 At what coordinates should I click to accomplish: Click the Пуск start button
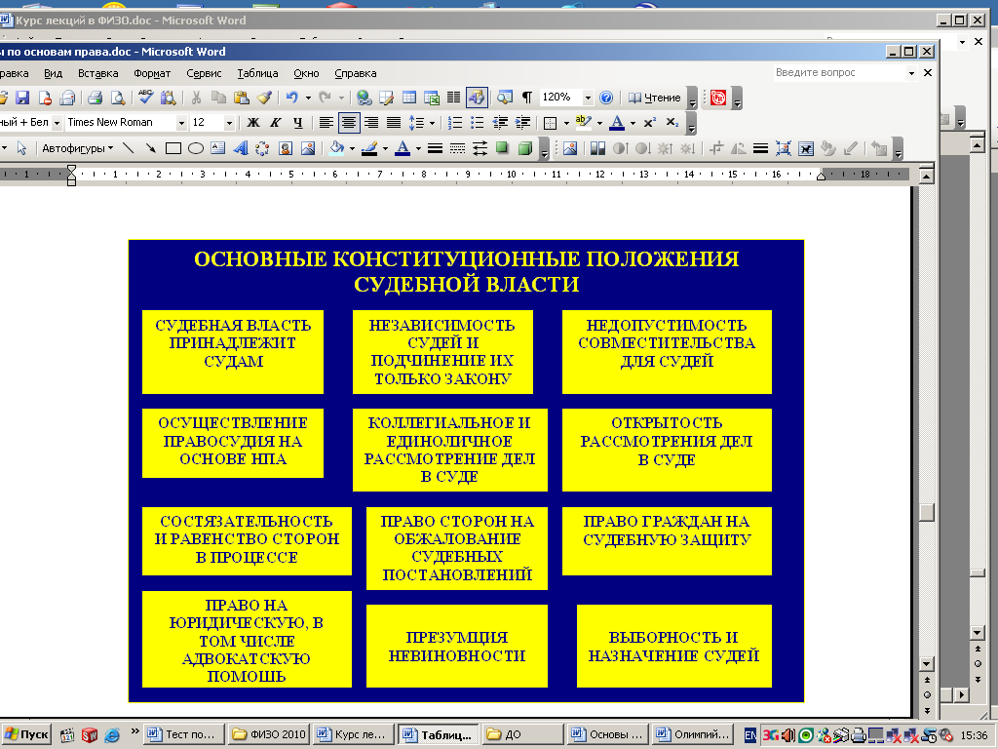26,734
